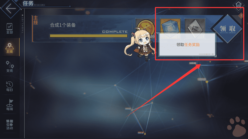This screenshot has width=248, height=139.
Task: Open the 每日 daily missions tab
Action: tap(10, 86)
